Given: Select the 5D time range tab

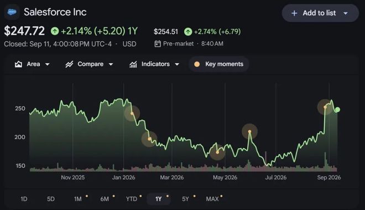Looking at the screenshot, I should (x=51, y=199).
